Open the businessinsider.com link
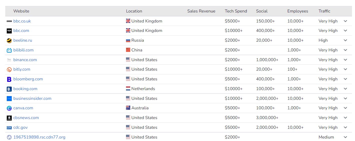The image size is (355, 141). [32, 99]
